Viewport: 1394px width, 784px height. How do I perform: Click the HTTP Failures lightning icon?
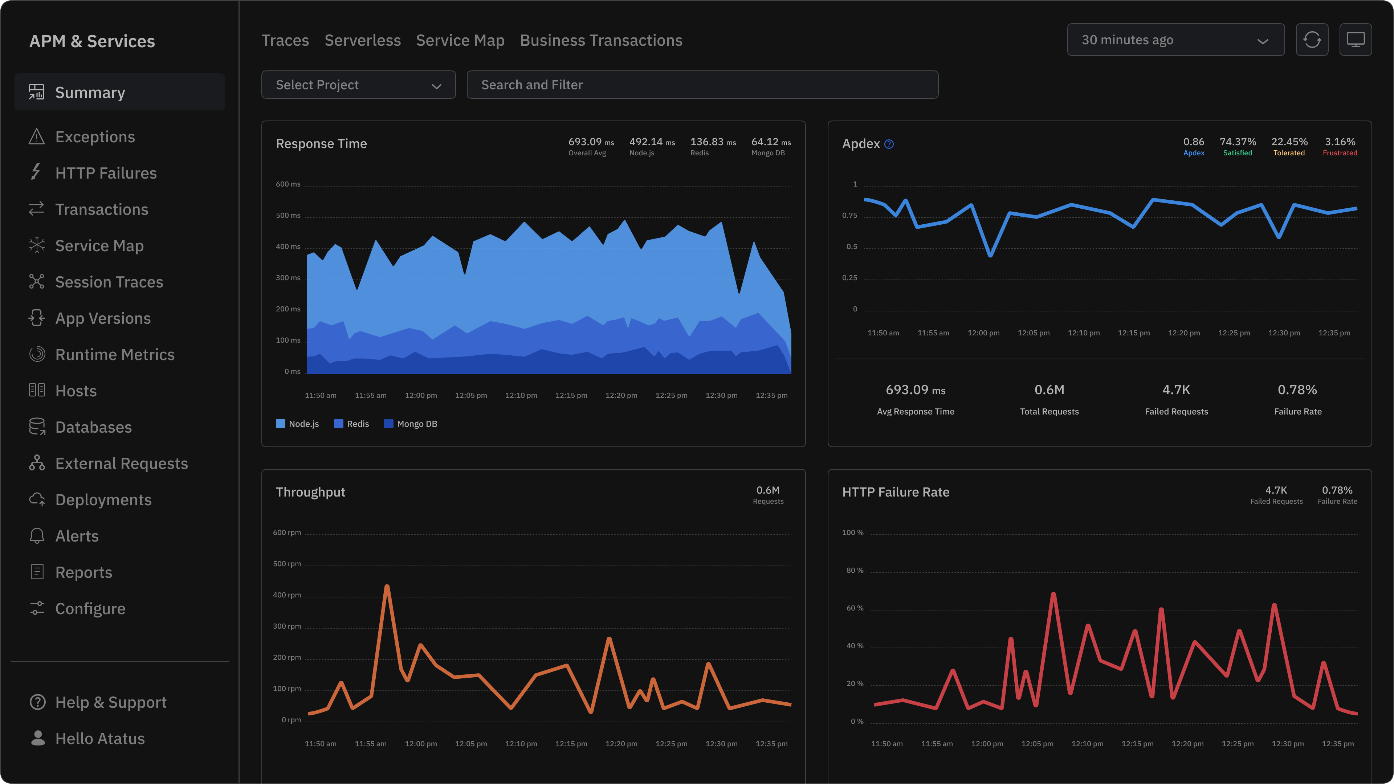point(36,173)
